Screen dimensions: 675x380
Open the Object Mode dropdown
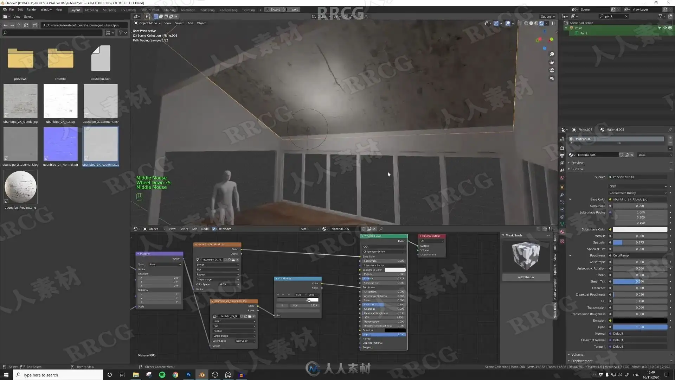(x=148, y=23)
